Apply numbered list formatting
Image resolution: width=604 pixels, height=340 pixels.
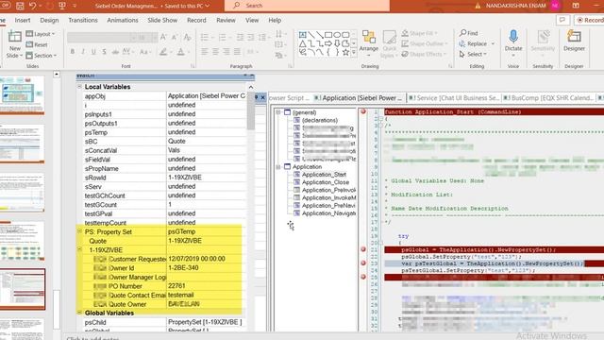click(x=223, y=38)
